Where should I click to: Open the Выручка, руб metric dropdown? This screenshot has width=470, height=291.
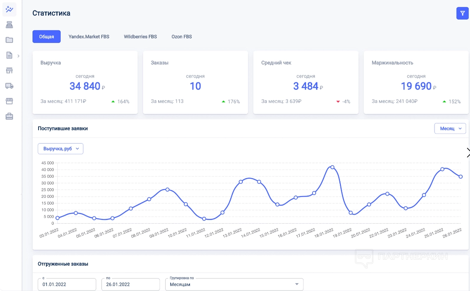pos(61,149)
